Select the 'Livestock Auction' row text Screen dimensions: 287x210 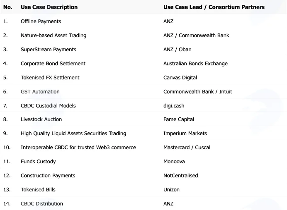41,119
